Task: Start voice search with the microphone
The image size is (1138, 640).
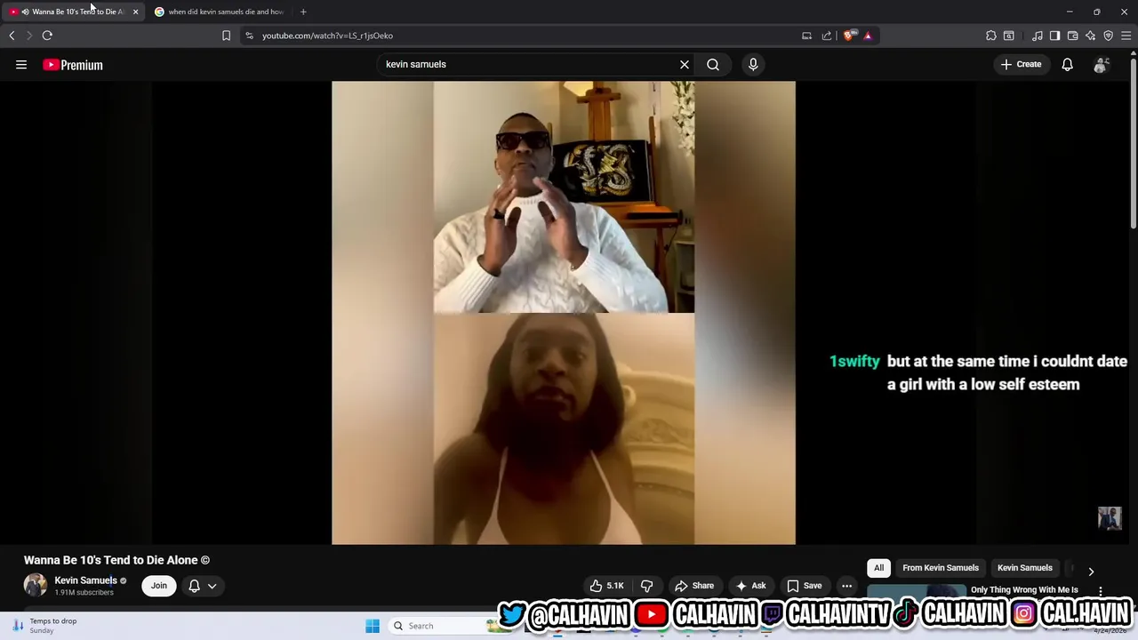Action: point(753,64)
